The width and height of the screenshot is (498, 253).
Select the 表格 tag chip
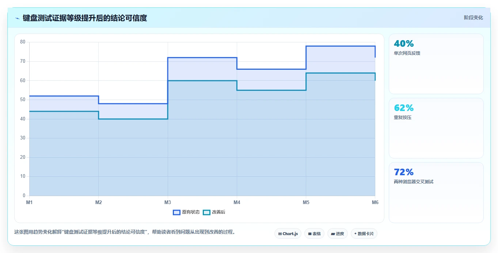point(314,234)
